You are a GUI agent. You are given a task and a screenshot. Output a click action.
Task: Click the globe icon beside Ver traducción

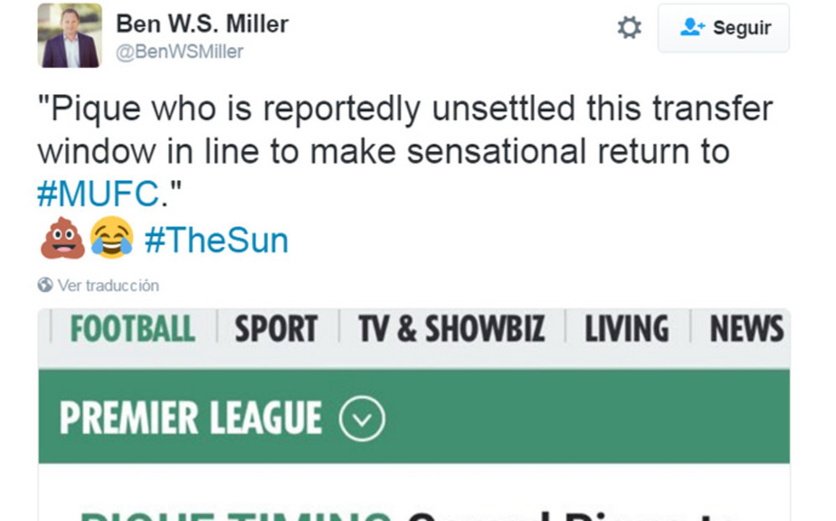tap(45, 285)
